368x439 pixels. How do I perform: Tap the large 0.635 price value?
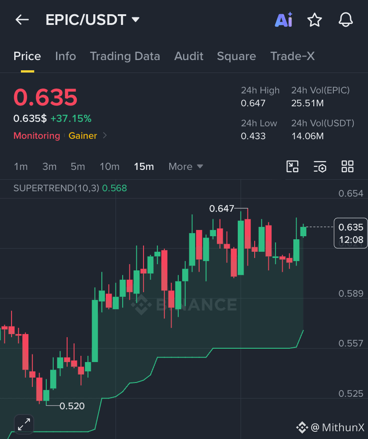click(45, 97)
